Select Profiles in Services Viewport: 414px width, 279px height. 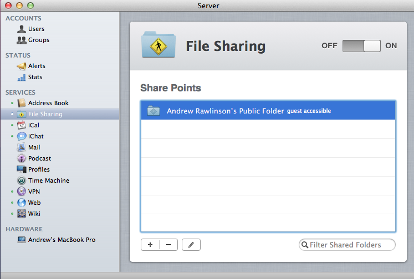(39, 169)
